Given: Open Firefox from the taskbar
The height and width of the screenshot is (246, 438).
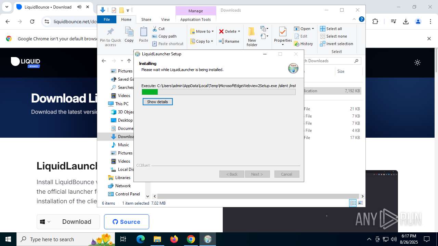Looking at the screenshot, I should pos(174,239).
